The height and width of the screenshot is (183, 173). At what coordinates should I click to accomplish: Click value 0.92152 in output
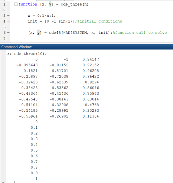click(x=91, y=65)
